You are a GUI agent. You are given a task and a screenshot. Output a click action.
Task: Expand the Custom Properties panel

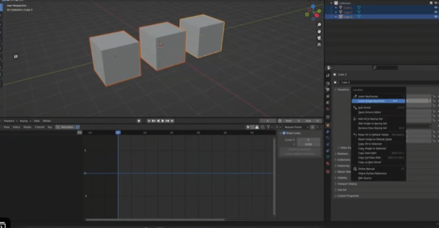(348, 196)
